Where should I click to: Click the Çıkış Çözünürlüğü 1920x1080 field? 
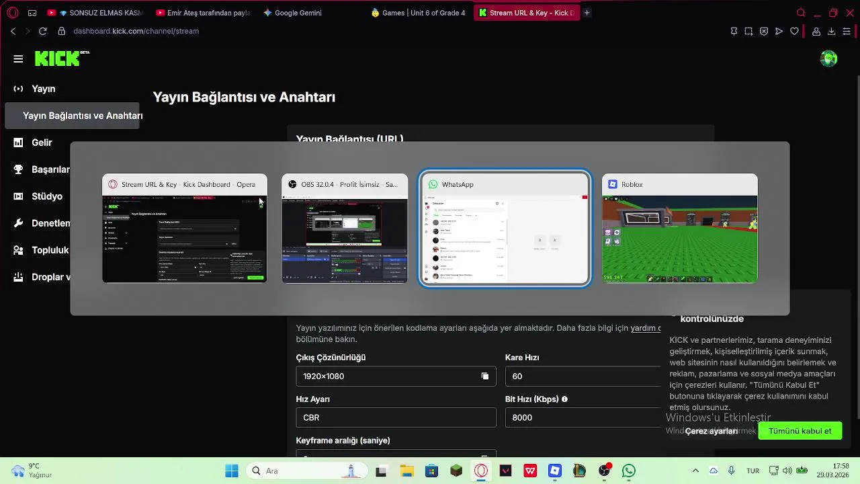[x=396, y=376]
